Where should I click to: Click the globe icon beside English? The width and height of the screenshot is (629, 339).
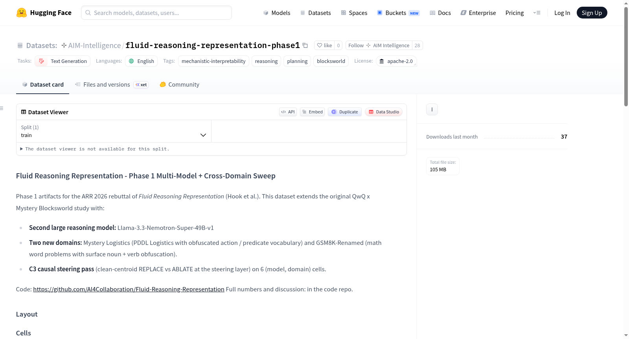pyautogui.click(x=132, y=61)
